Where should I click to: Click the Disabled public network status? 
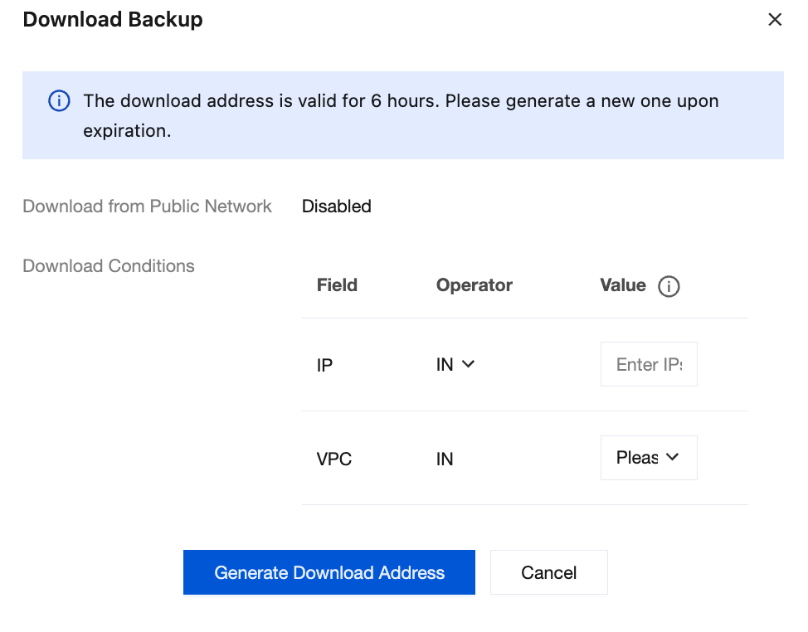click(336, 207)
